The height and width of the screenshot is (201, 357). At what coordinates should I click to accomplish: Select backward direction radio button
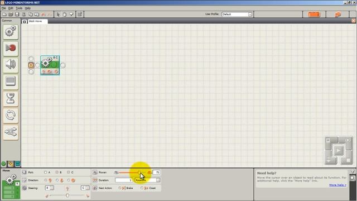(57, 180)
